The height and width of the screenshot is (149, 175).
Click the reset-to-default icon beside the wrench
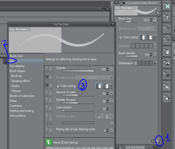click(153, 141)
